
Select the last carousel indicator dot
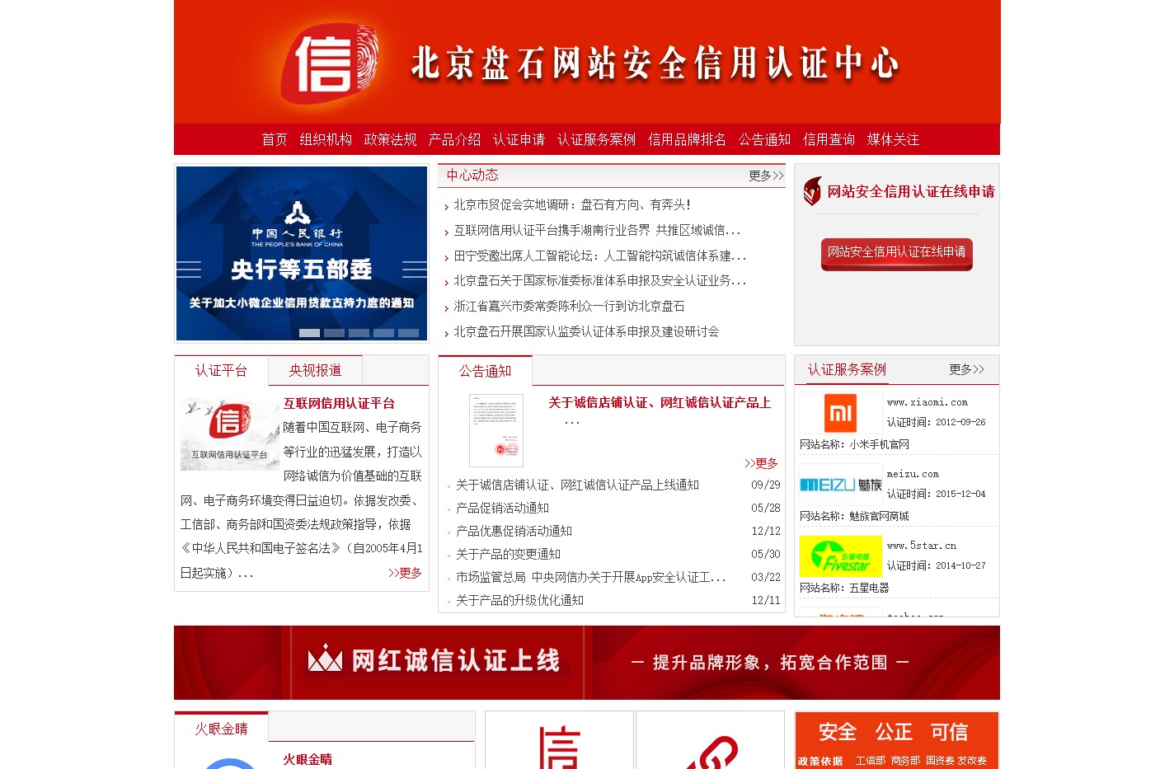(x=408, y=333)
